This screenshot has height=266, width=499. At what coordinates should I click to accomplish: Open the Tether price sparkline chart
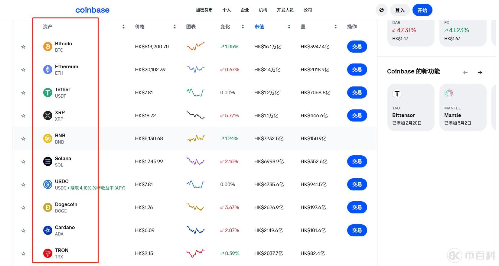pyautogui.click(x=195, y=92)
